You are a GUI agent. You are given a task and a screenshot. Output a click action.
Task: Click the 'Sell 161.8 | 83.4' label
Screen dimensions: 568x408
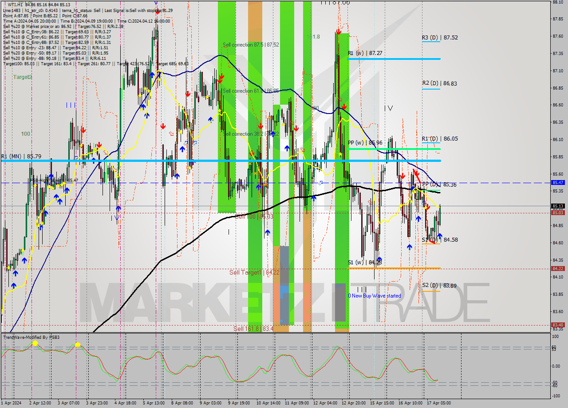[254, 329]
